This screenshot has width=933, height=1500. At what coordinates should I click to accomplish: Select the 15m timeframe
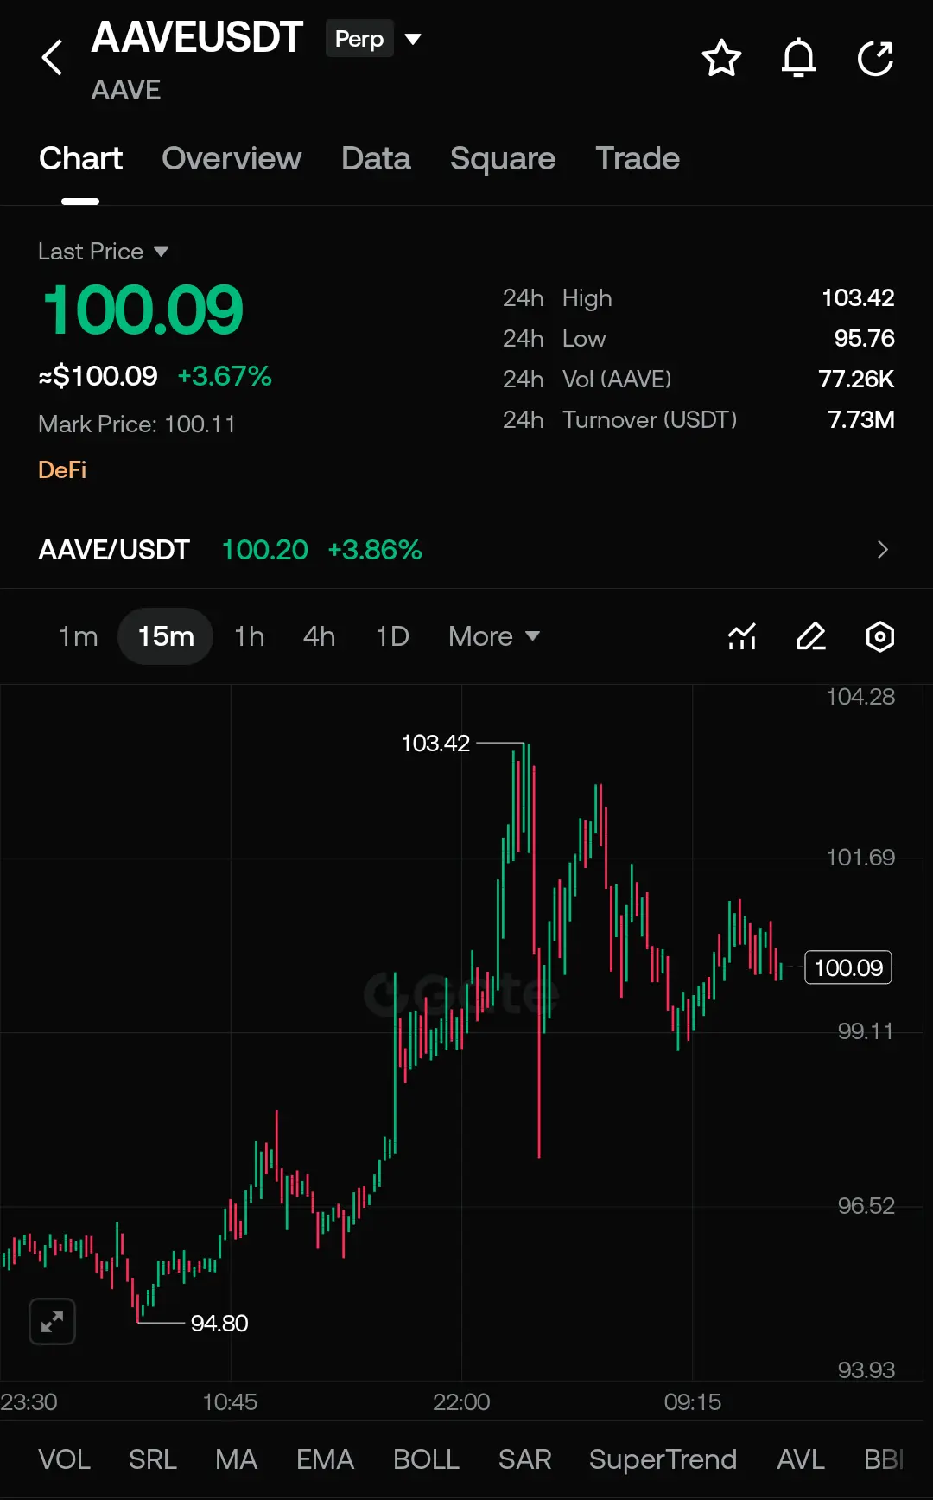pos(166,636)
